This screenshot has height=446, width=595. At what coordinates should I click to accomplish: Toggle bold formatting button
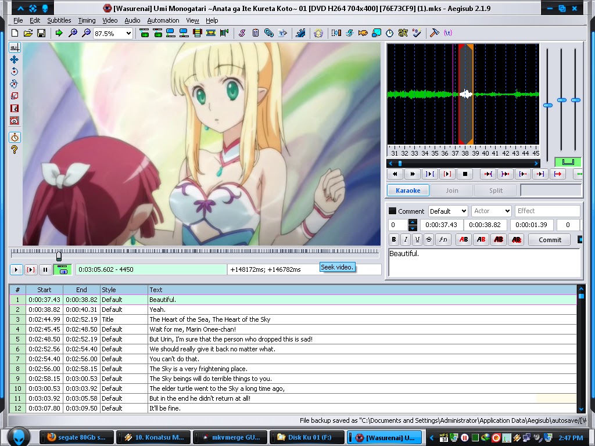(x=394, y=240)
